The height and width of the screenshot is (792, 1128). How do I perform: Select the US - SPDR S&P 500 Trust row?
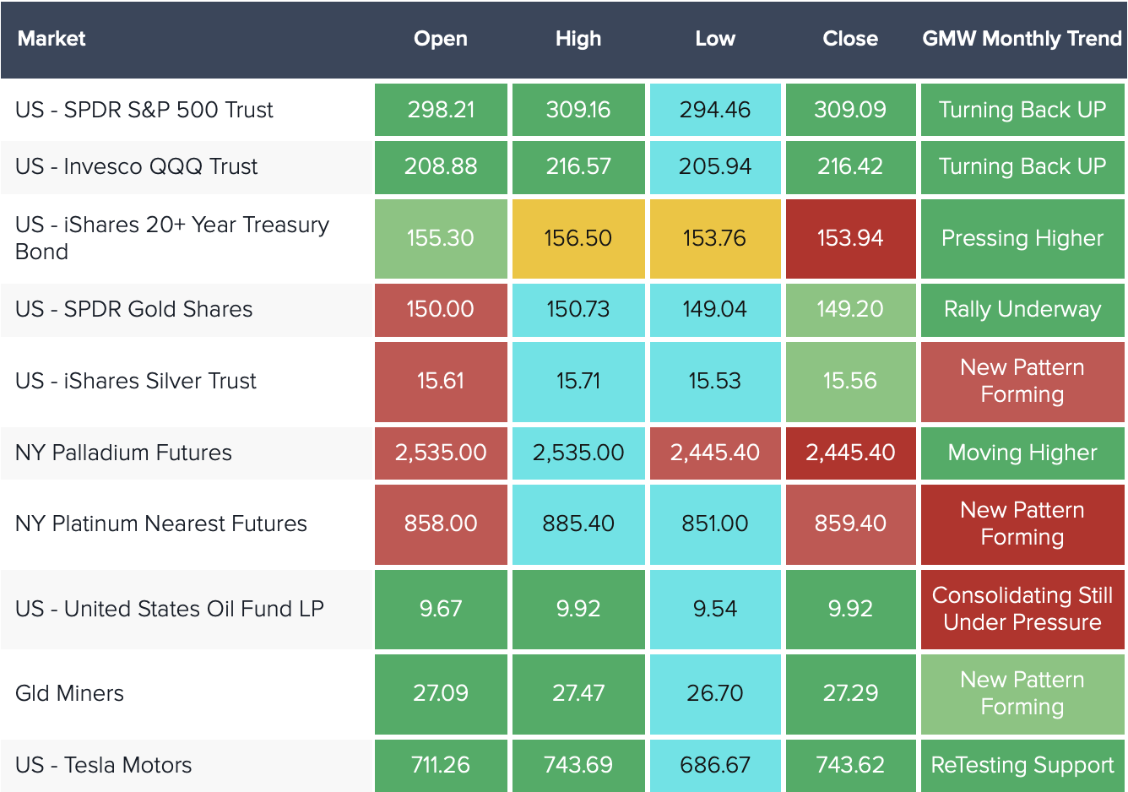(x=144, y=110)
